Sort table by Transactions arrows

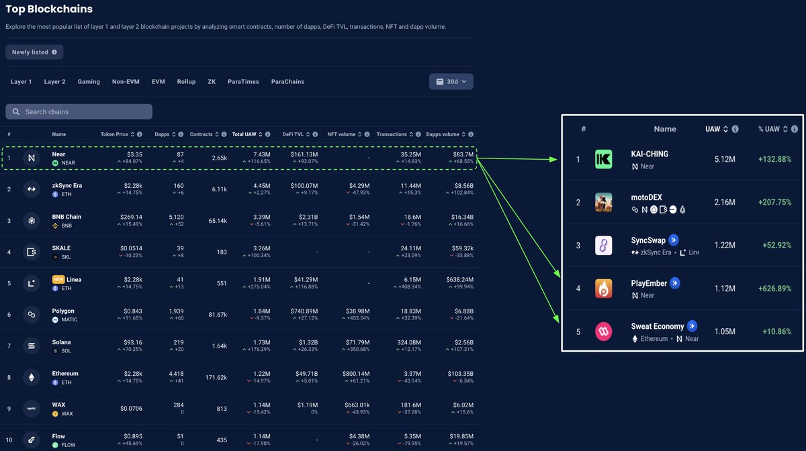coord(412,134)
